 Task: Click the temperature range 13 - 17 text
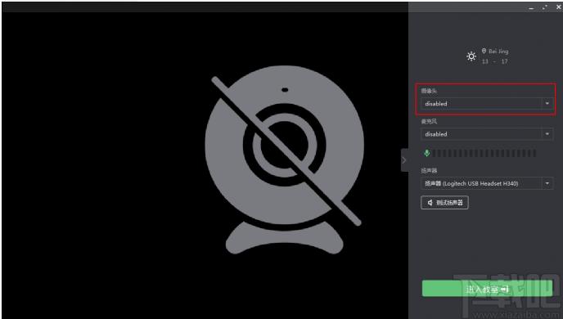point(495,61)
